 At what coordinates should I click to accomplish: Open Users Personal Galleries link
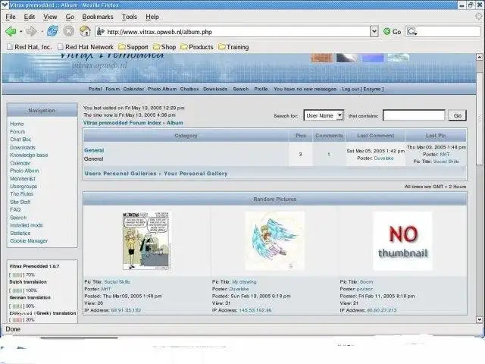(120, 174)
